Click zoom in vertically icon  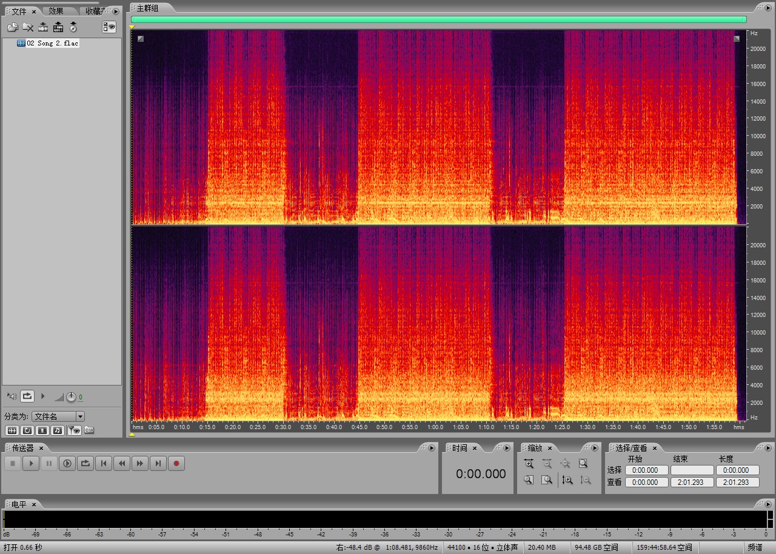tap(567, 480)
